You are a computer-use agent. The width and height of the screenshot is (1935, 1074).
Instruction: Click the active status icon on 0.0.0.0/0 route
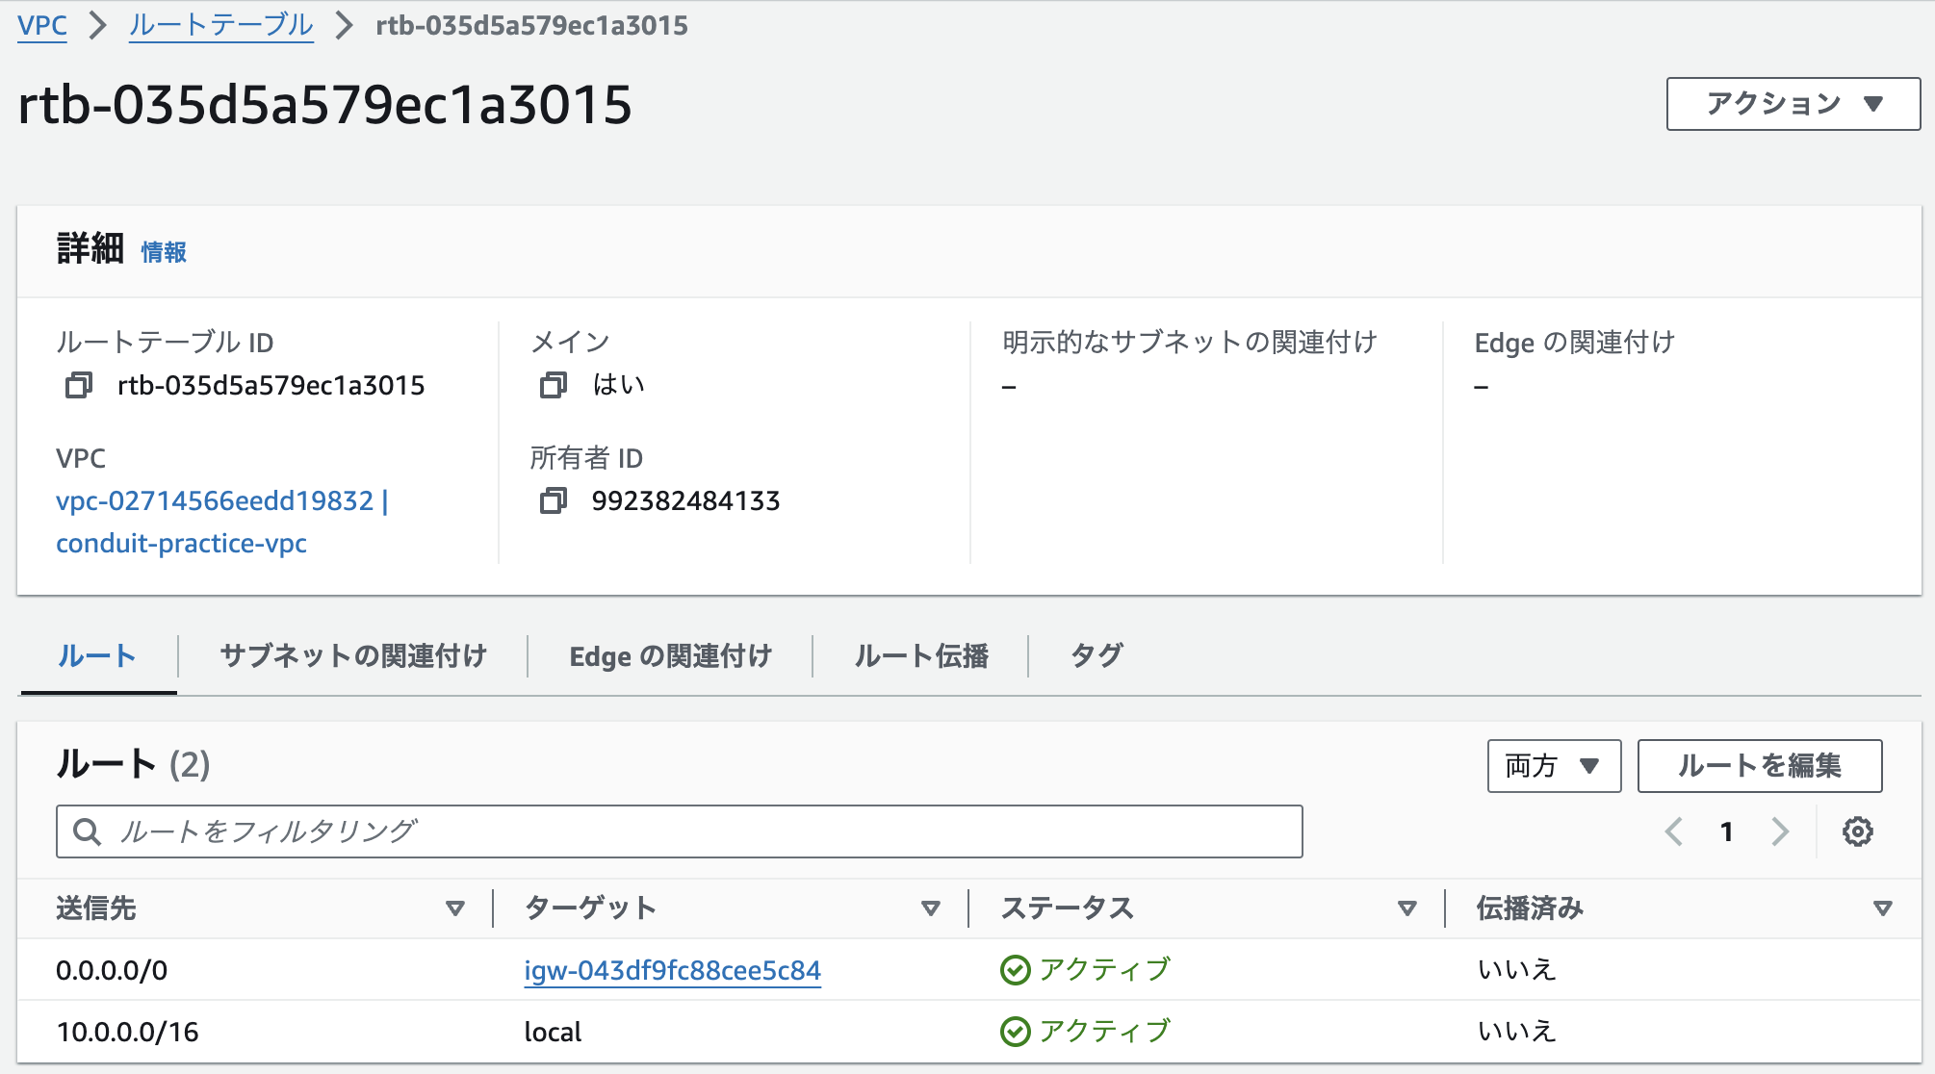click(x=1016, y=969)
